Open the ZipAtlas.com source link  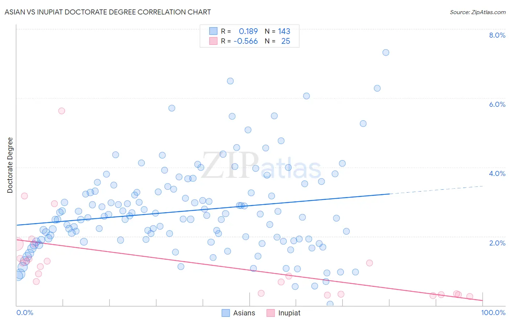[478, 12]
